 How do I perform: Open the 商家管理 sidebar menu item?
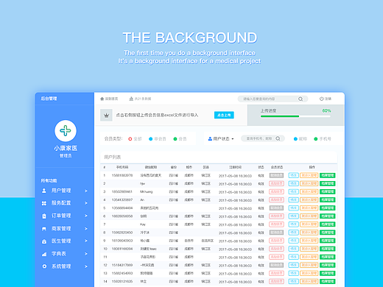pos(65,229)
